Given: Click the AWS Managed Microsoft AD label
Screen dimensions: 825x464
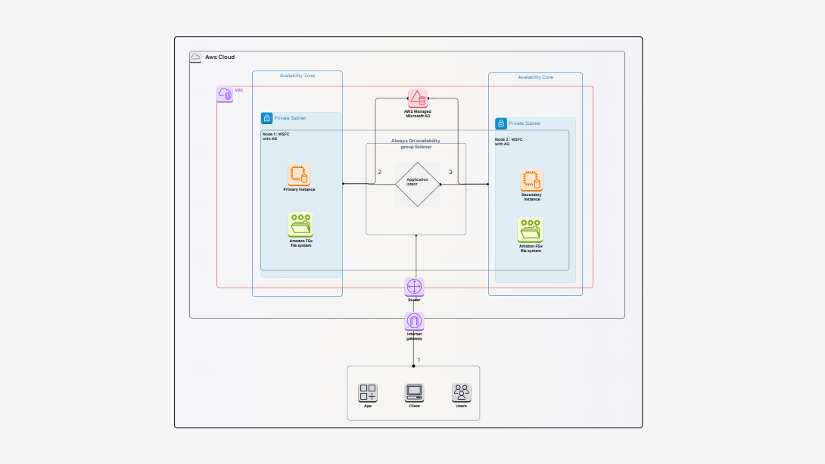Looking at the screenshot, I should (418, 114).
